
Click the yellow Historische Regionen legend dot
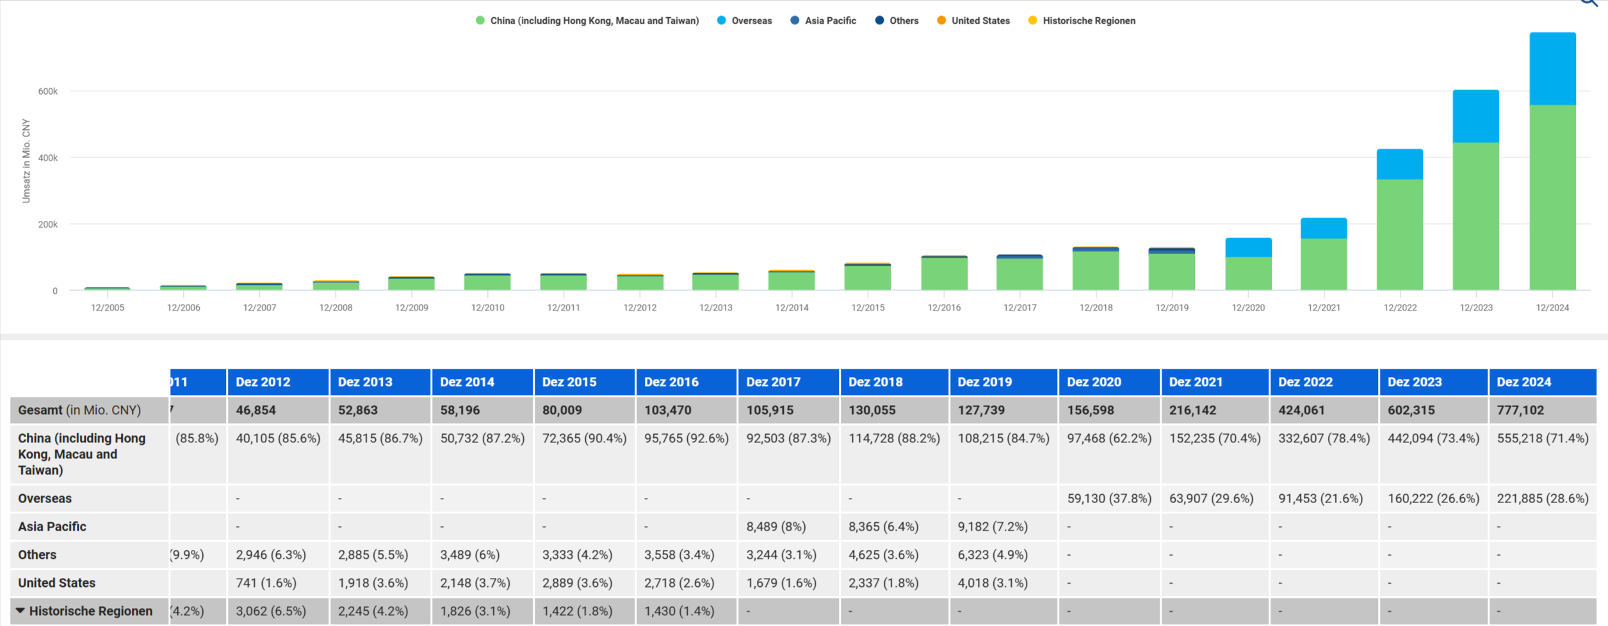click(1032, 20)
